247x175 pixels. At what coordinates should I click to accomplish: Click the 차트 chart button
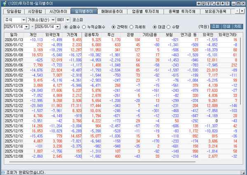[x=238, y=26]
